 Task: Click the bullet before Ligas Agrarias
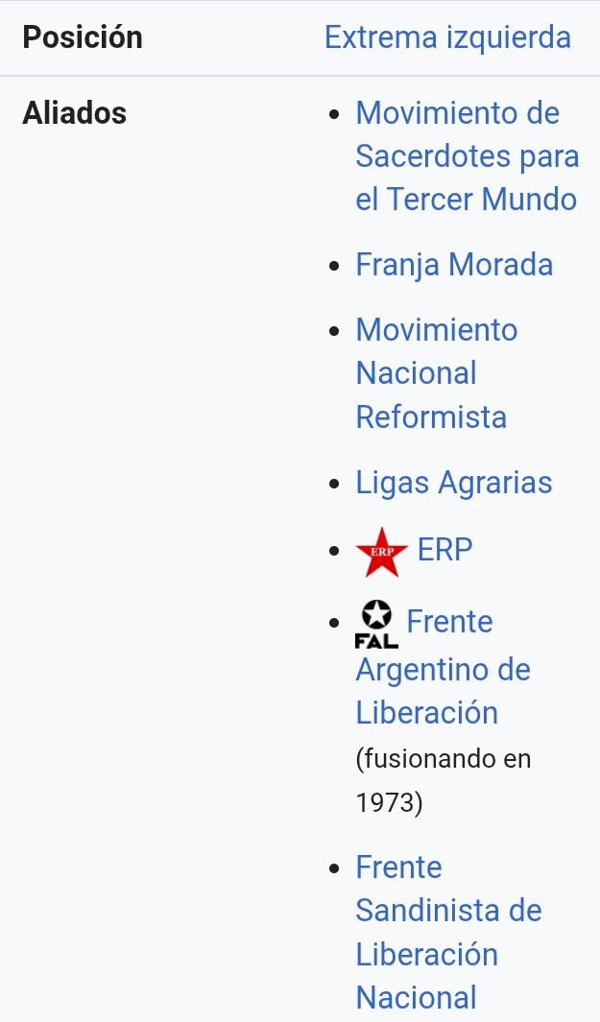(334, 485)
